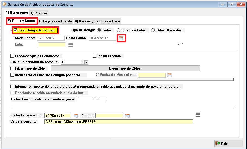Open Bancos y Centros de Pago tab
Screen dimensions: 247x149
97,21
